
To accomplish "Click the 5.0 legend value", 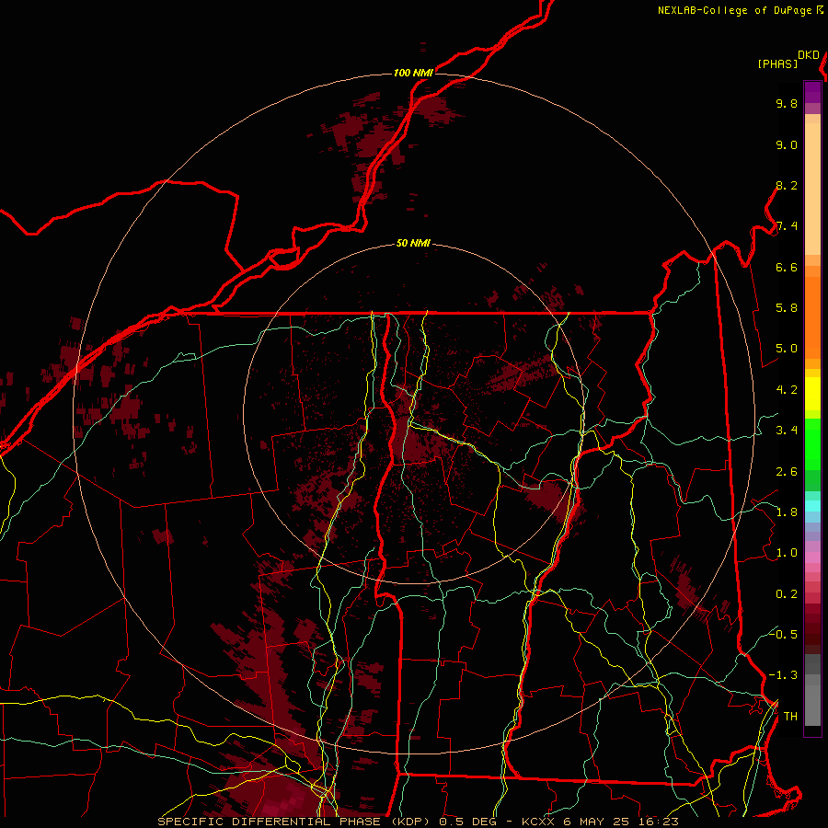I will pos(787,349).
